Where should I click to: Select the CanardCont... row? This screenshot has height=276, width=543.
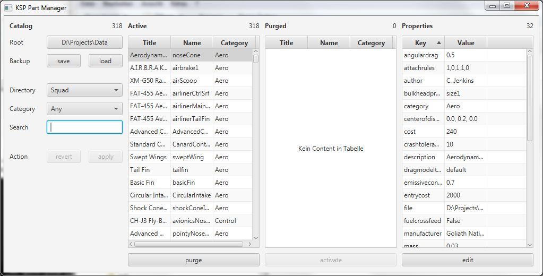pyautogui.click(x=191, y=144)
